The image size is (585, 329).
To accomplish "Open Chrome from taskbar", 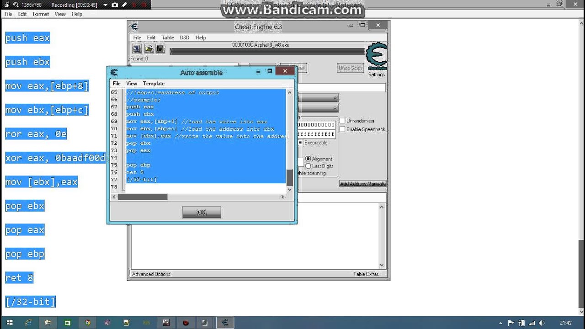I will click(87, 323).
